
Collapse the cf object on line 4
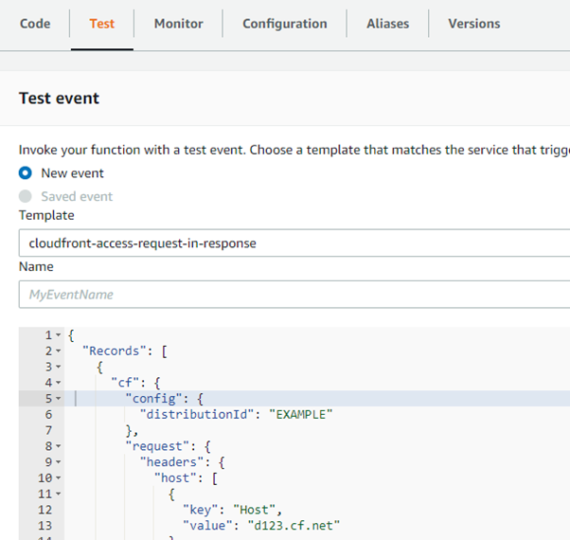59,383
